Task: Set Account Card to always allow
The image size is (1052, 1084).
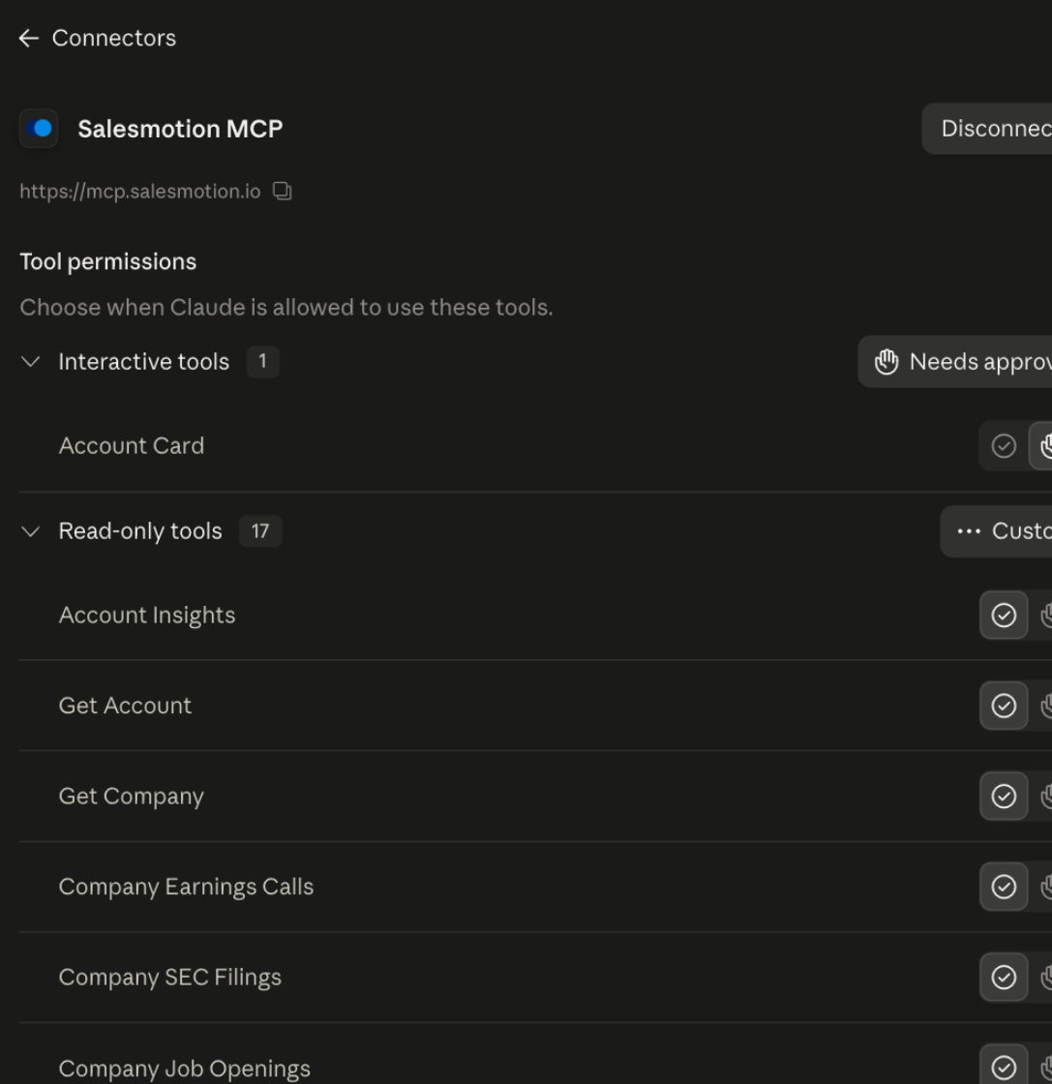Action: [x=1004, y=446]
